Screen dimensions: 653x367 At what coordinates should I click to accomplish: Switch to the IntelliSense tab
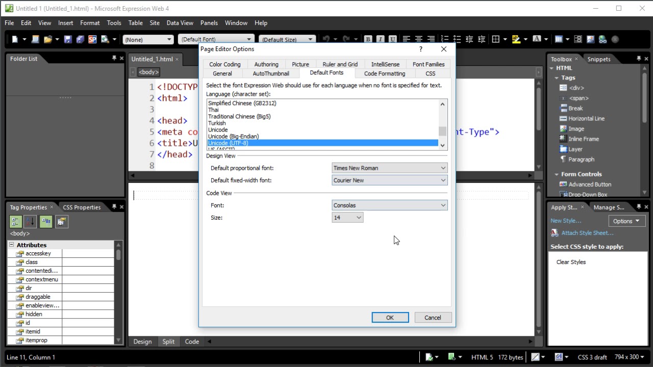pyautogui.click(x=385, y=64)
